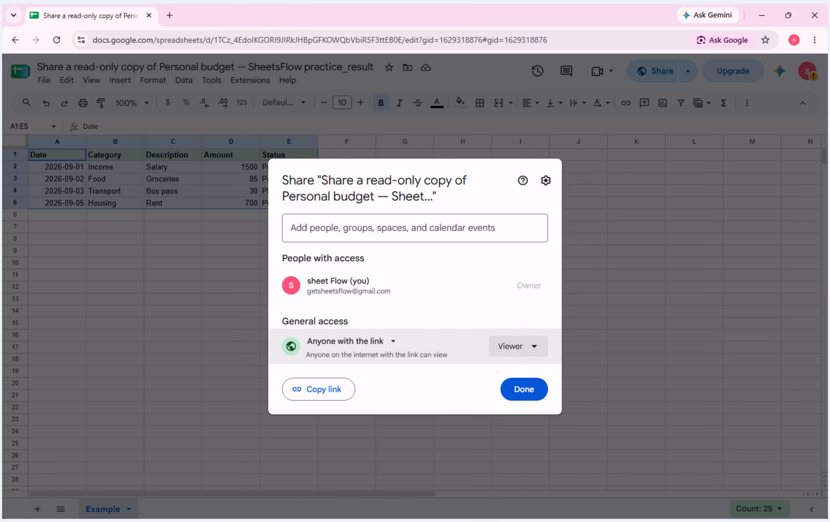Image resolution: width=830 pixels, height=522 pixels.
Task: Star this spreadsheet document
Action: (x=389, y=67)
